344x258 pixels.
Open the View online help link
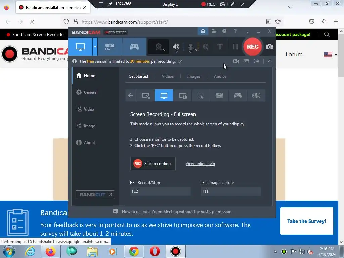point(200,164)
